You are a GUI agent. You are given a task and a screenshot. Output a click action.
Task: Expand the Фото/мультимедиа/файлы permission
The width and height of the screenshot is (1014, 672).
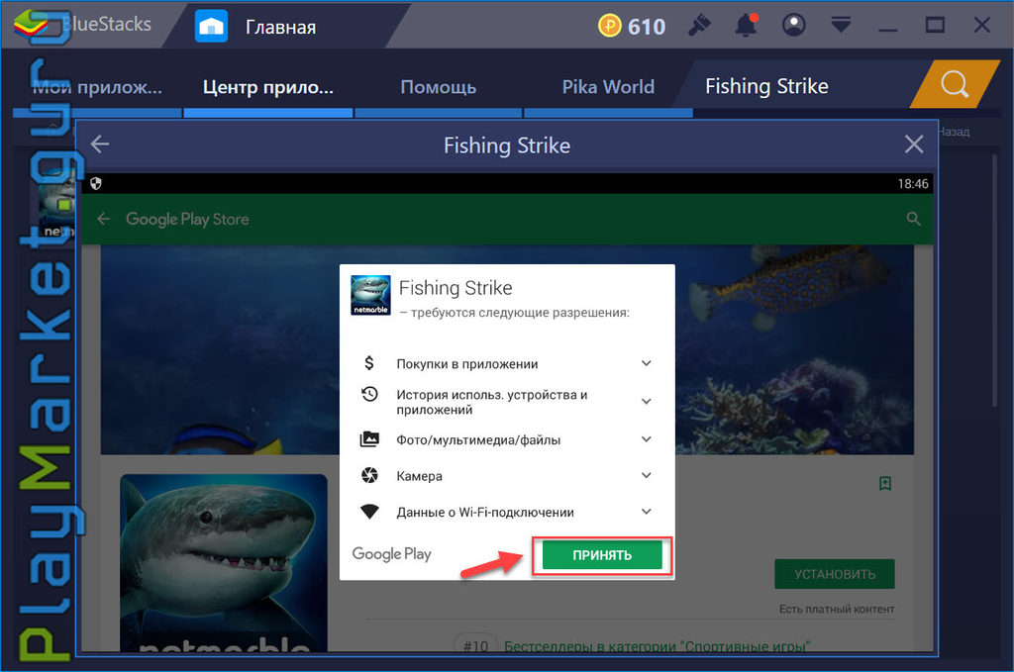click(x=646, y=439)
